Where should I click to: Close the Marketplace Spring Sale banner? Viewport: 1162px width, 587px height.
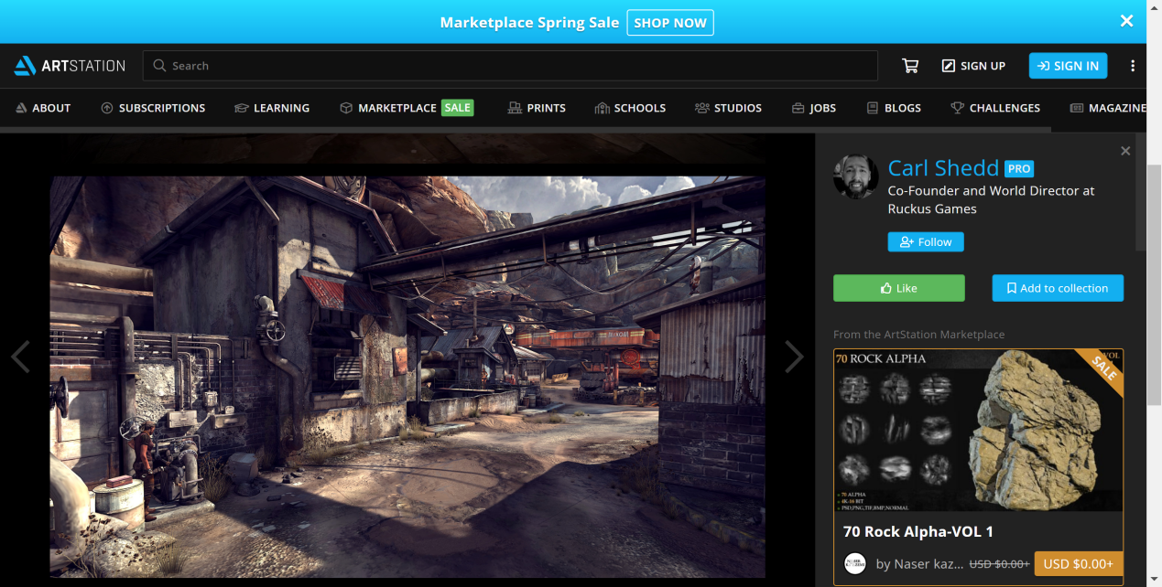click(1127, 21)
